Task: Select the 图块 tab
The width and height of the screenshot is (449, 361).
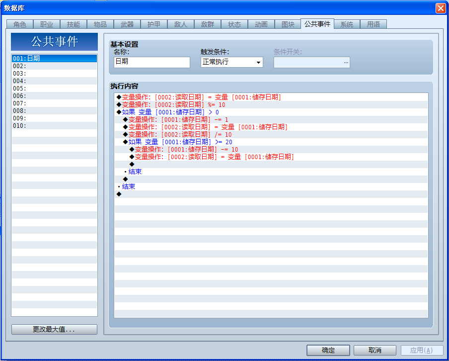Action: click(288, 24)
